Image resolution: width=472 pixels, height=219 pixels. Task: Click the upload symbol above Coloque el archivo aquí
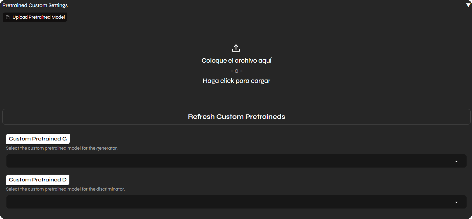point(236,48)
